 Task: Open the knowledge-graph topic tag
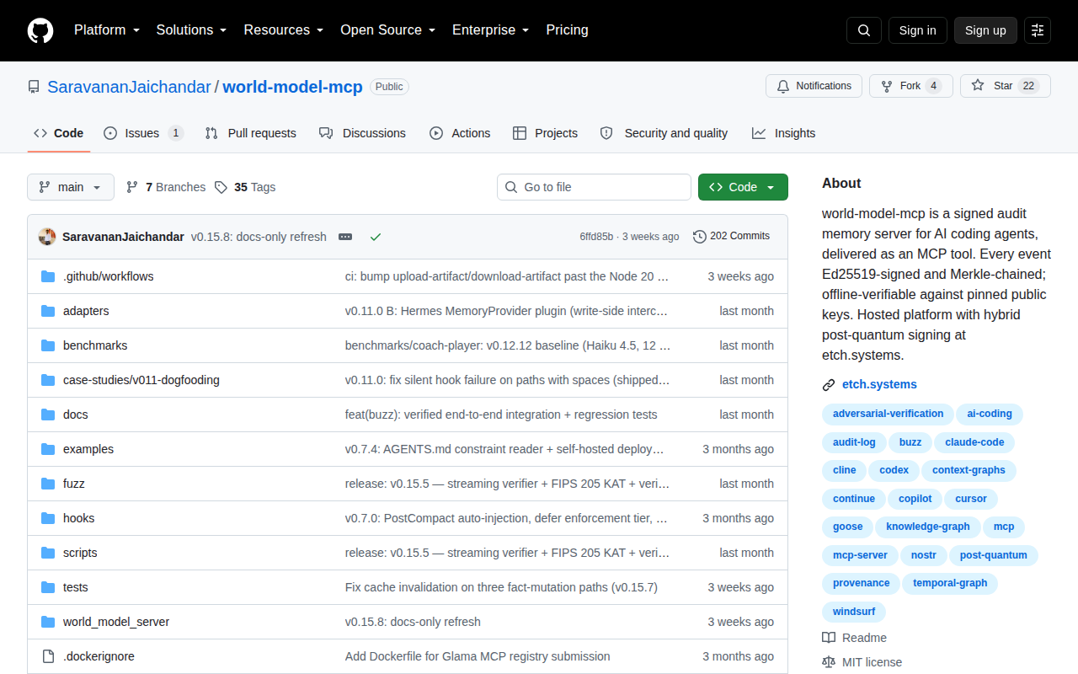(x=928, y=527)
